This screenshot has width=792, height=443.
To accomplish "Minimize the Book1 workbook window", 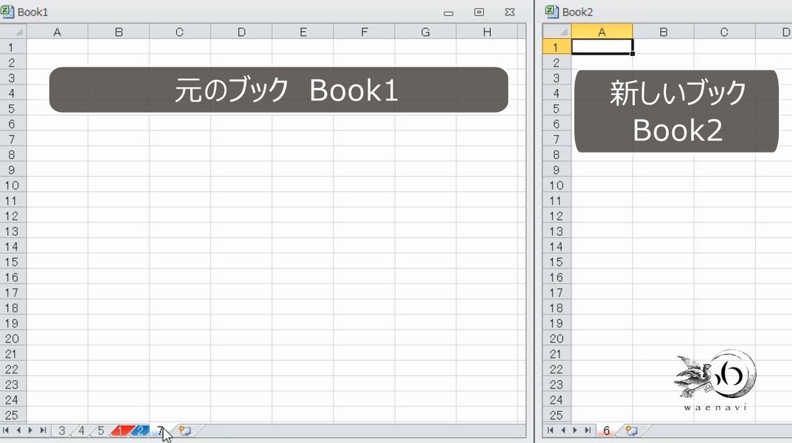I will pos(449,12).
